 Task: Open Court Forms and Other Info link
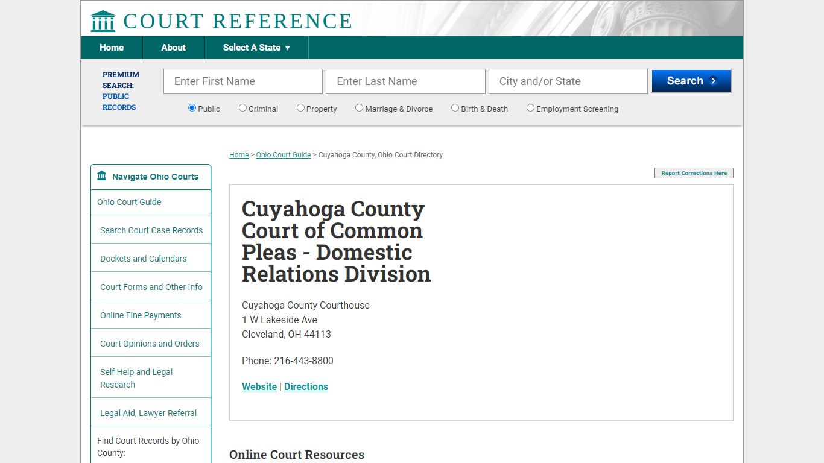151,287
